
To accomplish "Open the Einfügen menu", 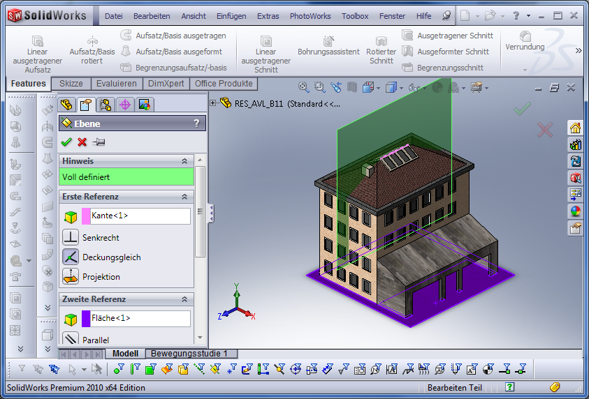I will coord(231,15).
